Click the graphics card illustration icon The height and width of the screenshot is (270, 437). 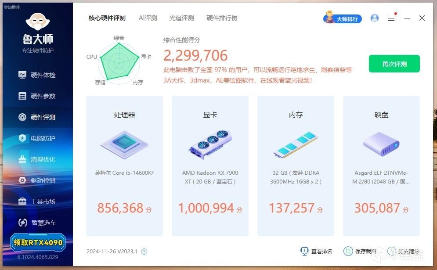[210, 144]
